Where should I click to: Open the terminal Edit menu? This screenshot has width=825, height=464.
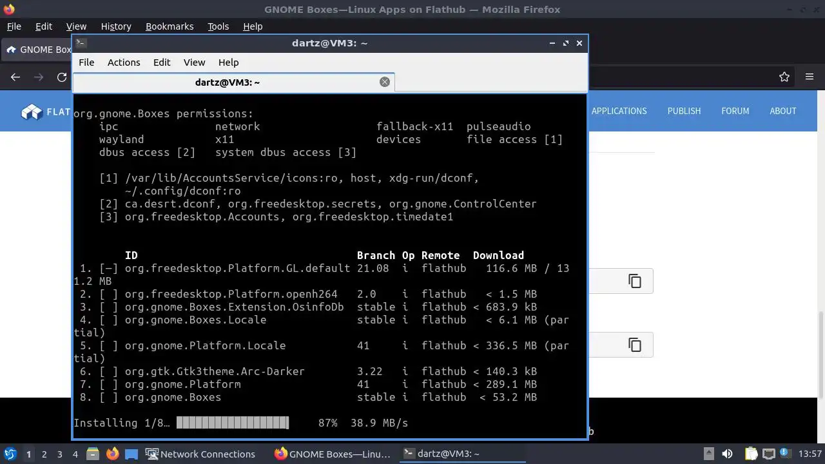162,63
